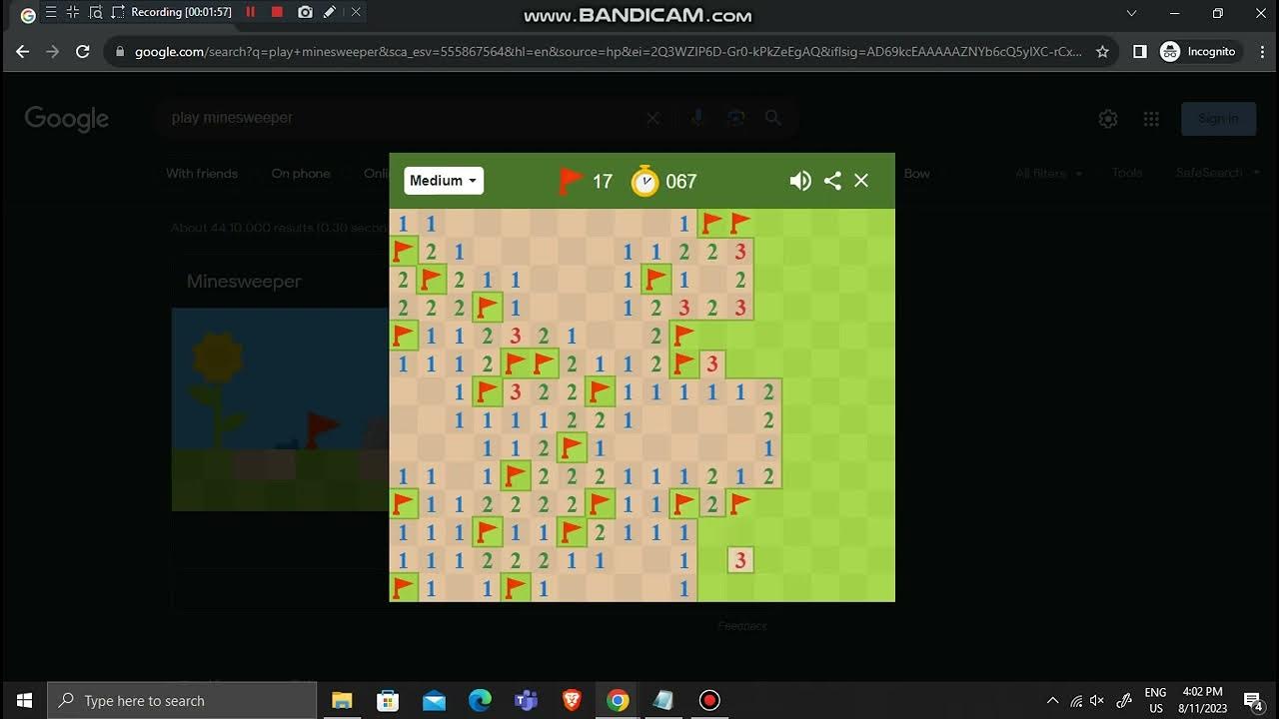Open File Explorer from the taskbar

[x=342, y=700]
